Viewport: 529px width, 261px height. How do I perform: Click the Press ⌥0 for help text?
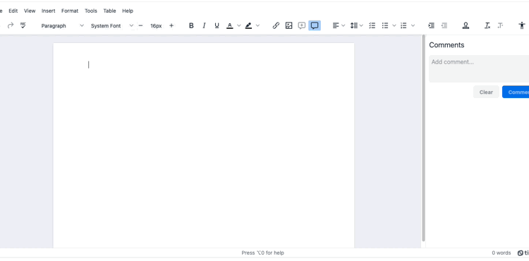263,253
